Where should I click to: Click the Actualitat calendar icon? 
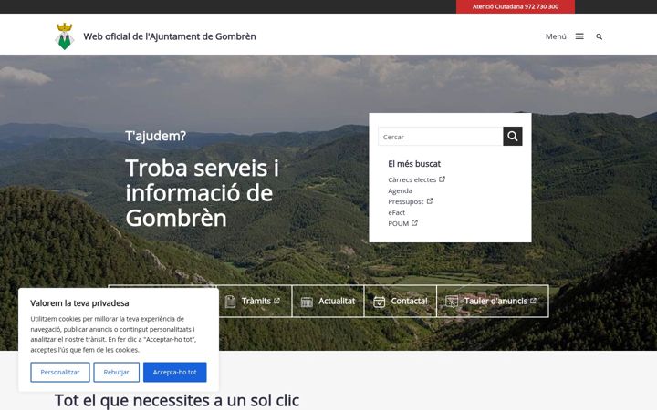pyautogui.click(x=307, y=302)
